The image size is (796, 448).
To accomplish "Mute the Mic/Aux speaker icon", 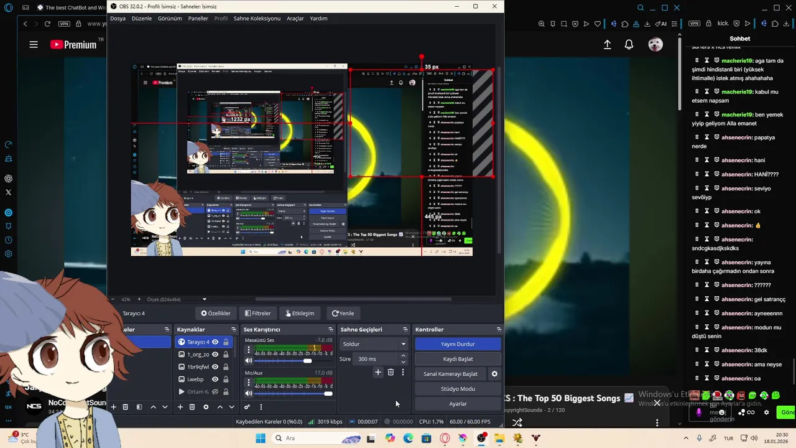I will point(249,393).
